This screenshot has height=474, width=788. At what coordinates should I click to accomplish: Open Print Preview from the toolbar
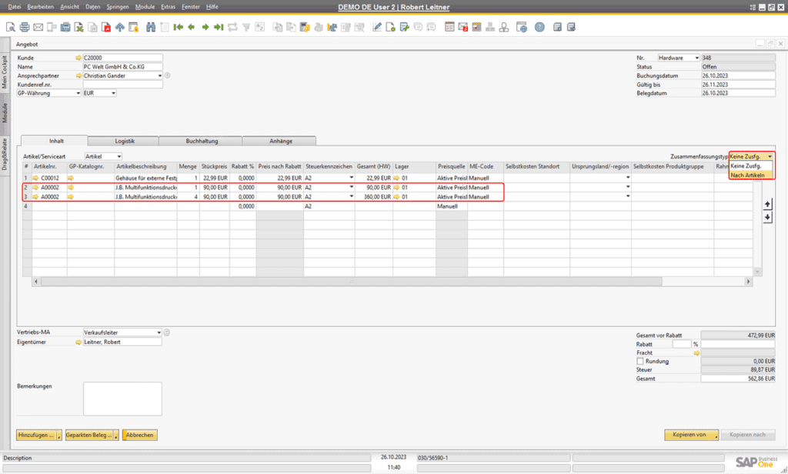click(11, 27)
